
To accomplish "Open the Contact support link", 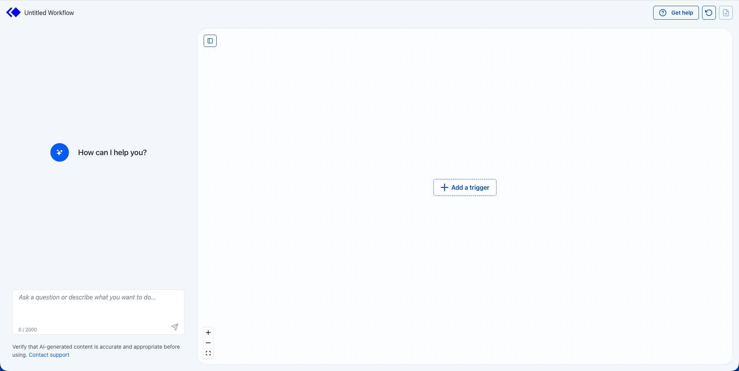I will pos(49,355).
